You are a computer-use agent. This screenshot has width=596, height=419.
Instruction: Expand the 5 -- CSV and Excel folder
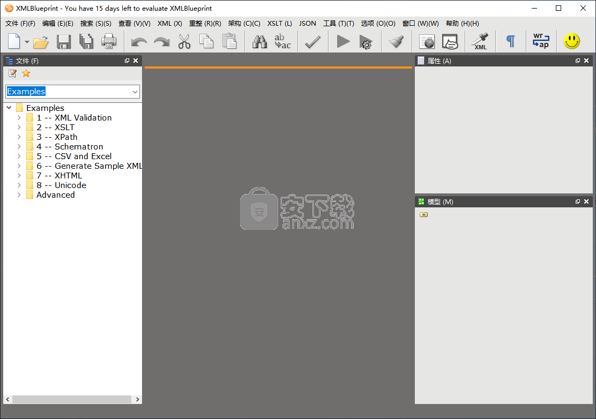point(19,156)
